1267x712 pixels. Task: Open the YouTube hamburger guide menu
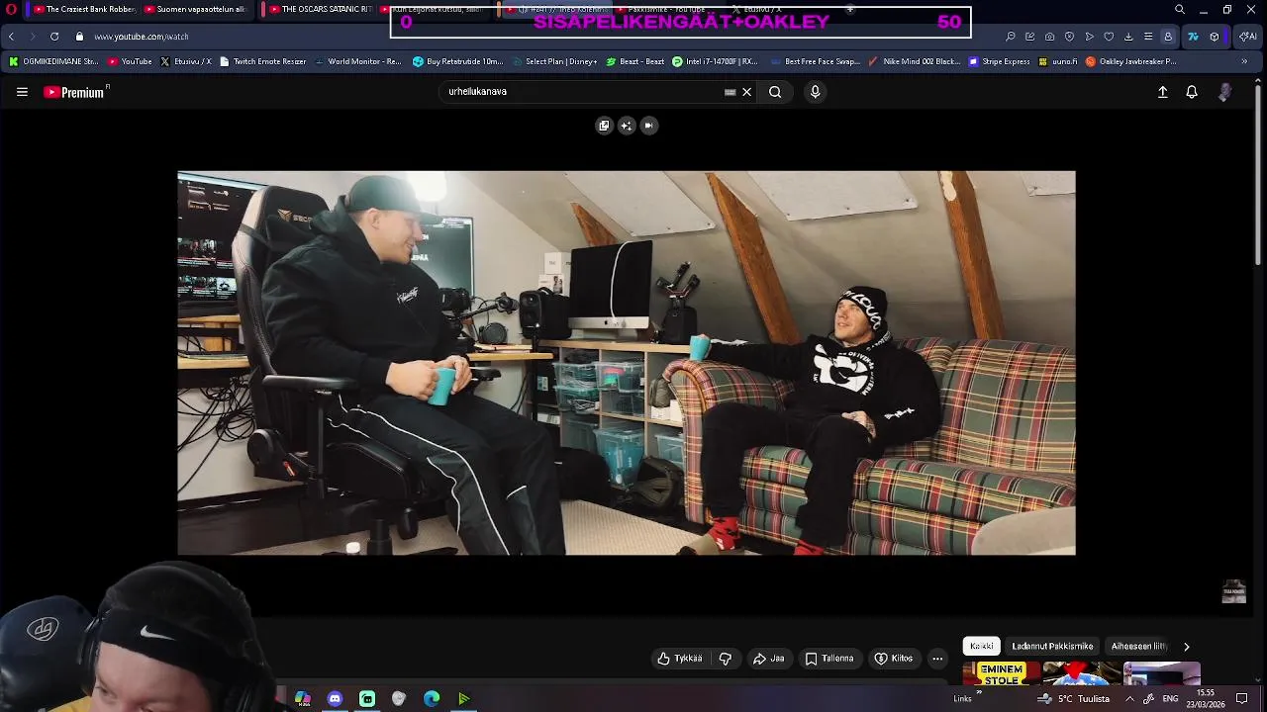pos(22,92)
